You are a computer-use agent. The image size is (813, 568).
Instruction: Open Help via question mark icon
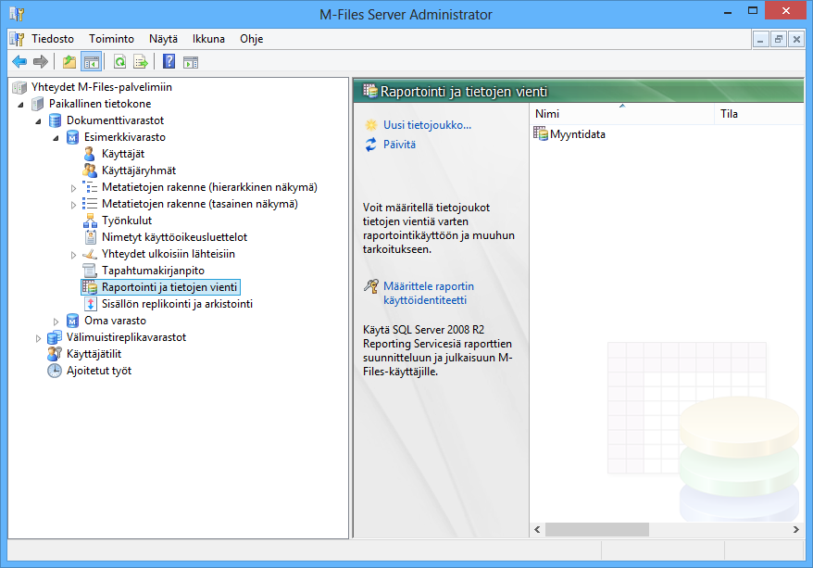pyautogui.click(x=169, y=62)
